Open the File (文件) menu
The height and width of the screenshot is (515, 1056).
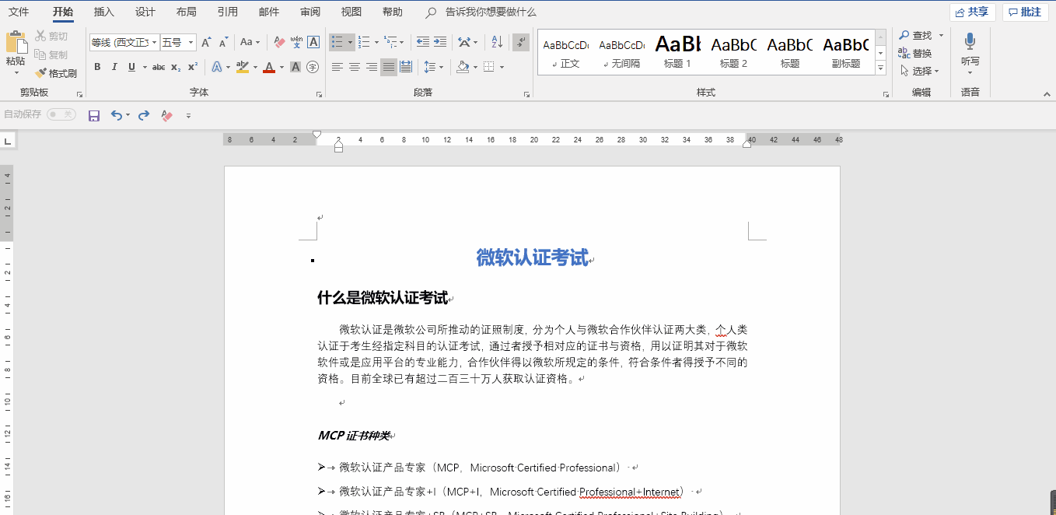click(x=19, y=12)
